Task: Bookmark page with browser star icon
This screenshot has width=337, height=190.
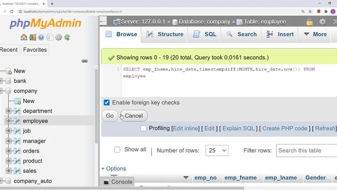Action: tap(310, 12)
